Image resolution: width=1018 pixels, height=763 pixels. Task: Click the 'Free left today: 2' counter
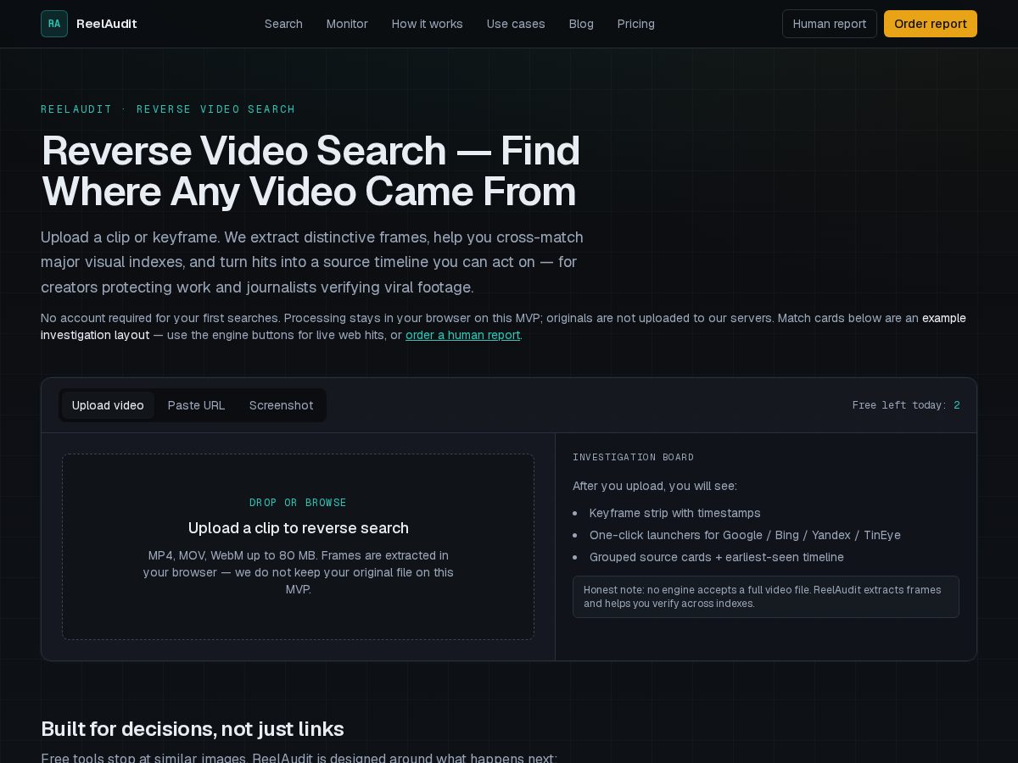click(x=906, y=405)
